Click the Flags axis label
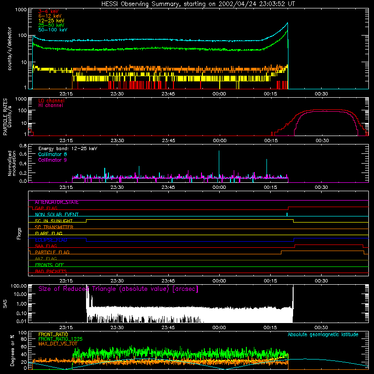 19,234
